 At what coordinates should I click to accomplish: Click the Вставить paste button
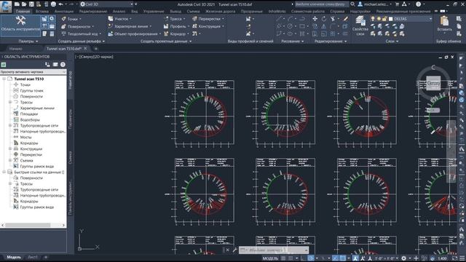445,24
